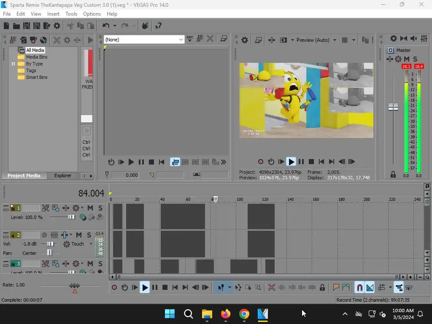
Task: Open the Undo history dropdown arrow
Action: tap(115, 26)
